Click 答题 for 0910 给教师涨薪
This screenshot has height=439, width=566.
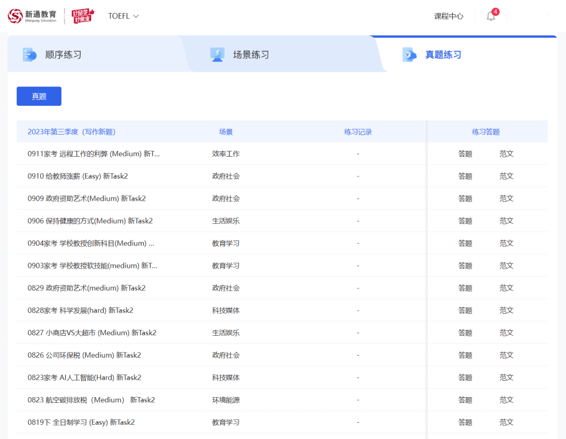pos(465,176)
